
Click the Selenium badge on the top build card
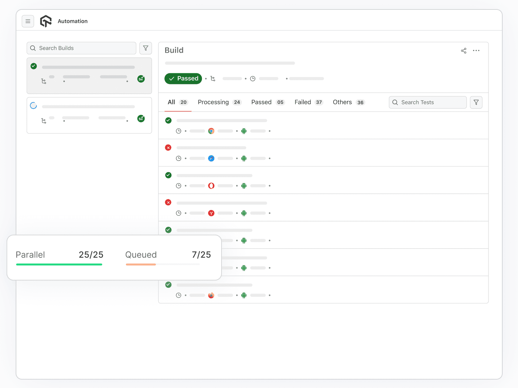141,78
